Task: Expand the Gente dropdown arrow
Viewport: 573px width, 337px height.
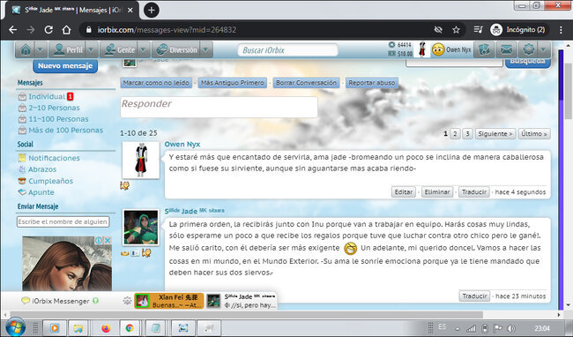Action: 144,49
